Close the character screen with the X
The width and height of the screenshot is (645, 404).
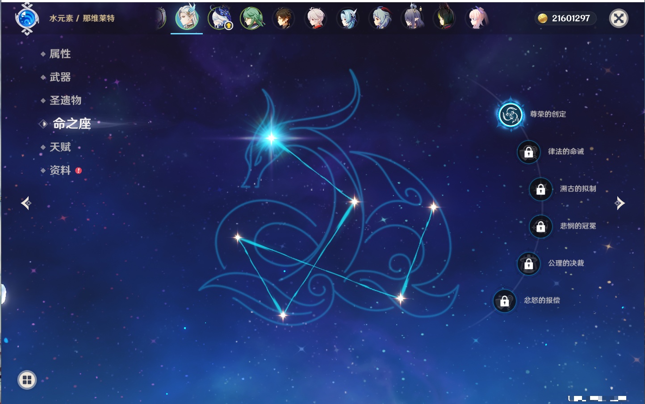[x=619, y=18]
